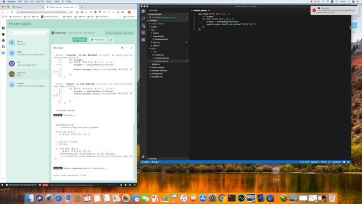Open VS Code Explorer activity icon
The width and height of the screenshot is (362, 204).
(143, 11)
